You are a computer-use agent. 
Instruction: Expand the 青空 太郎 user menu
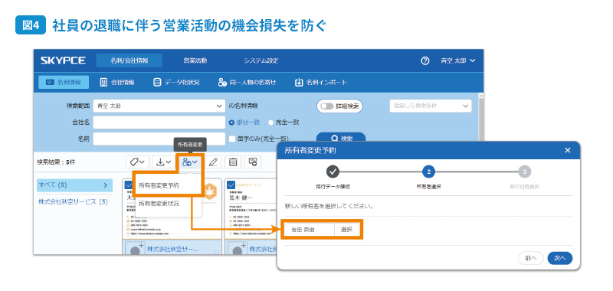(457, 60)
